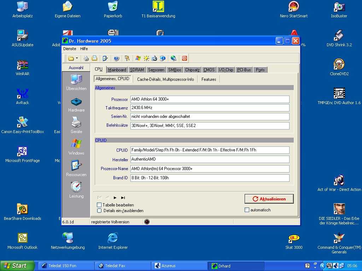
Task: Click the Auswahl sidebar header
Action: coord(76,68)
